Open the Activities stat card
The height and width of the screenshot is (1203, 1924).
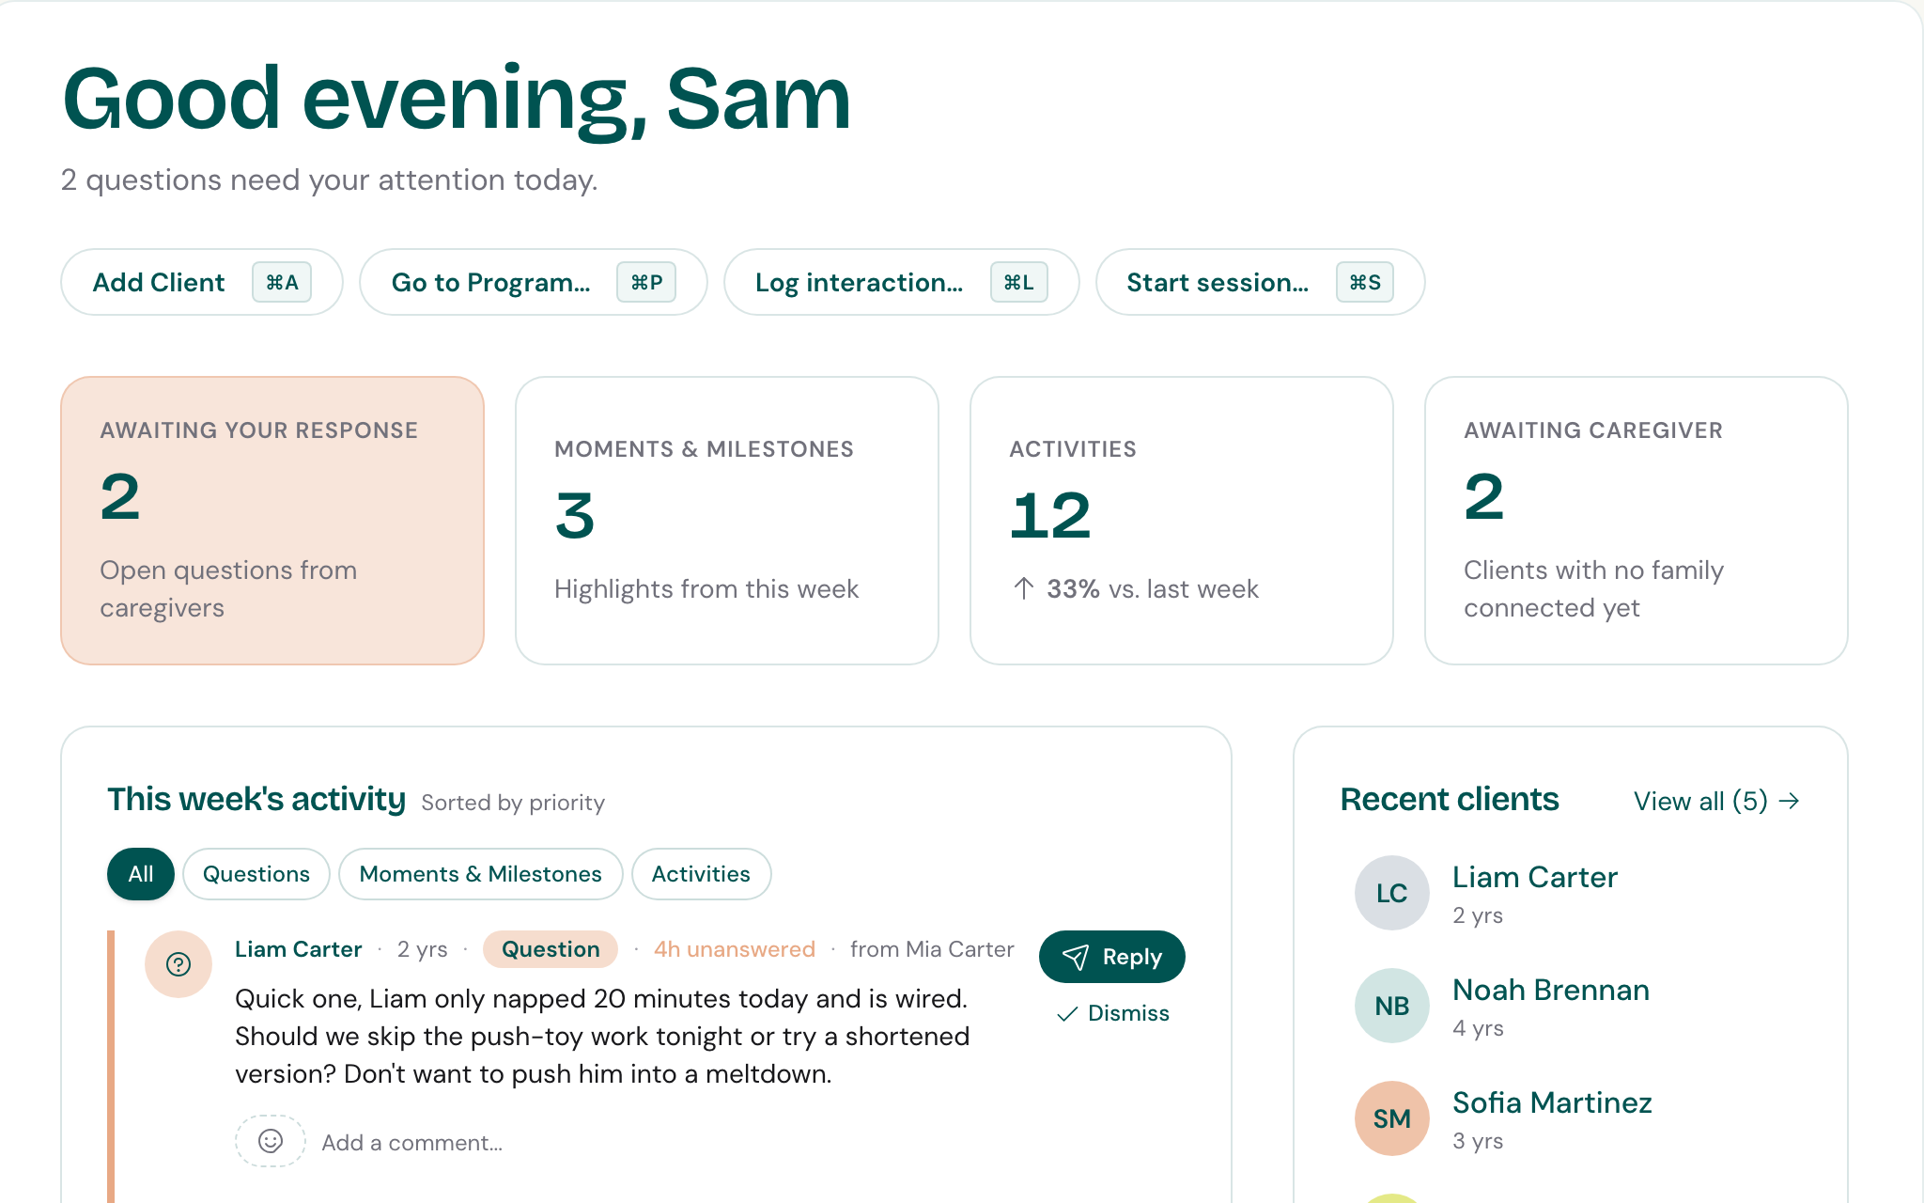(x=1182, y=521)
